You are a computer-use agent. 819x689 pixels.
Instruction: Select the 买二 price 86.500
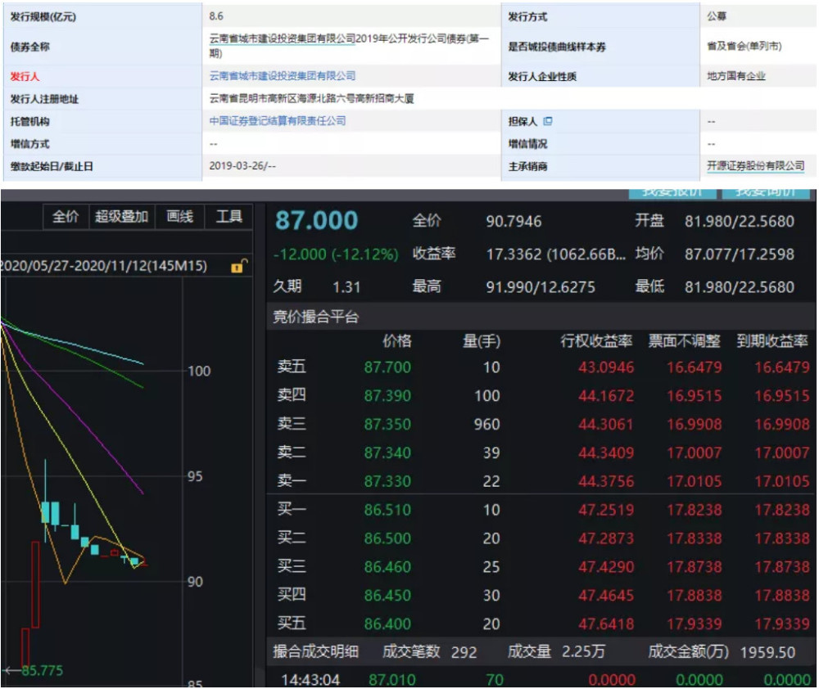[387, 538]
